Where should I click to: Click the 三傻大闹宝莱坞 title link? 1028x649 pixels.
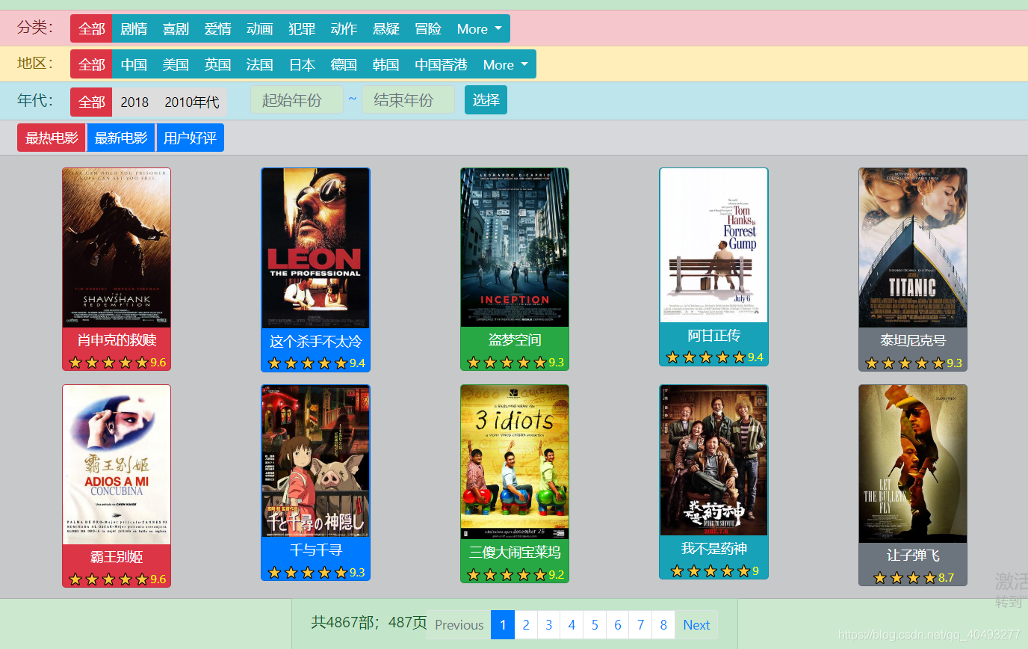515,553
